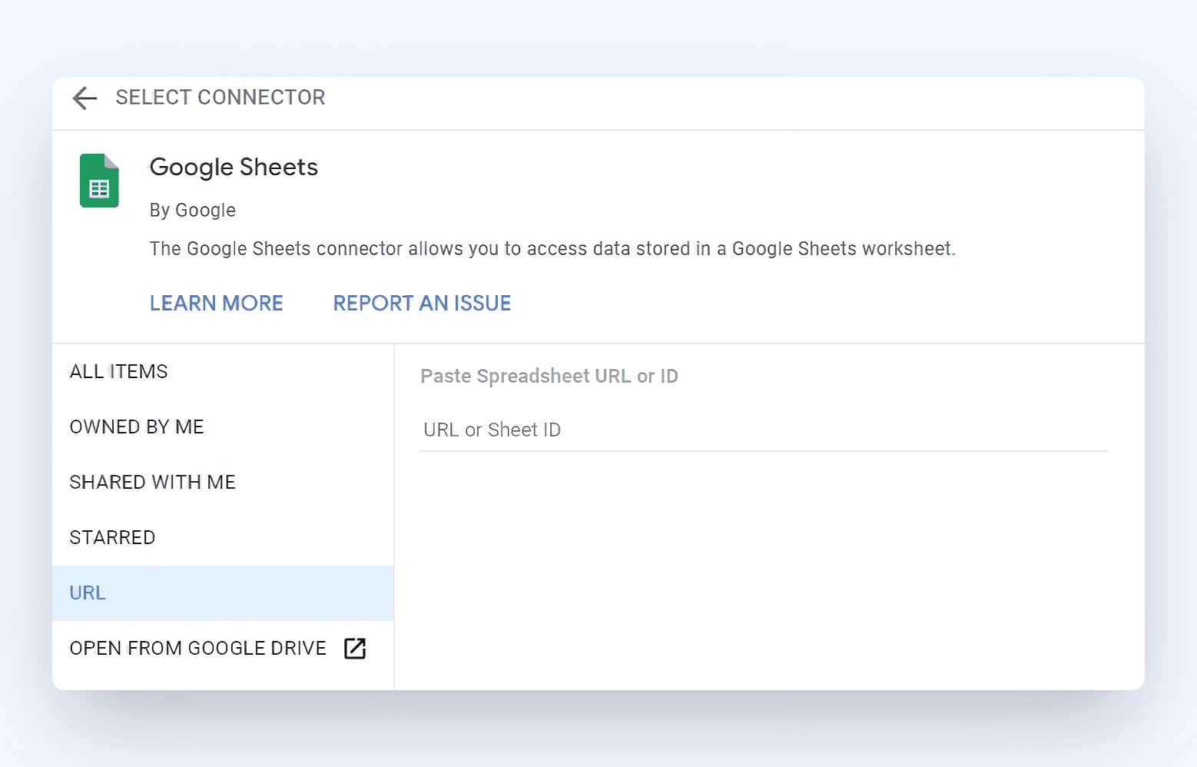This screenshot has height=767, width=1197.
Task: Show Shared With Me spreadsheets
Action: tap(153, 483)
